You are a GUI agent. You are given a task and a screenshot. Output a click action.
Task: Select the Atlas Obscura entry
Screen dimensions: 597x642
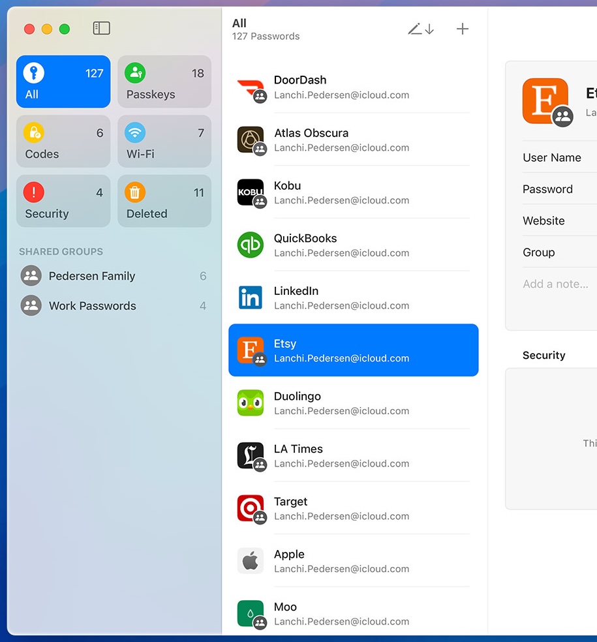click(354, 140)
